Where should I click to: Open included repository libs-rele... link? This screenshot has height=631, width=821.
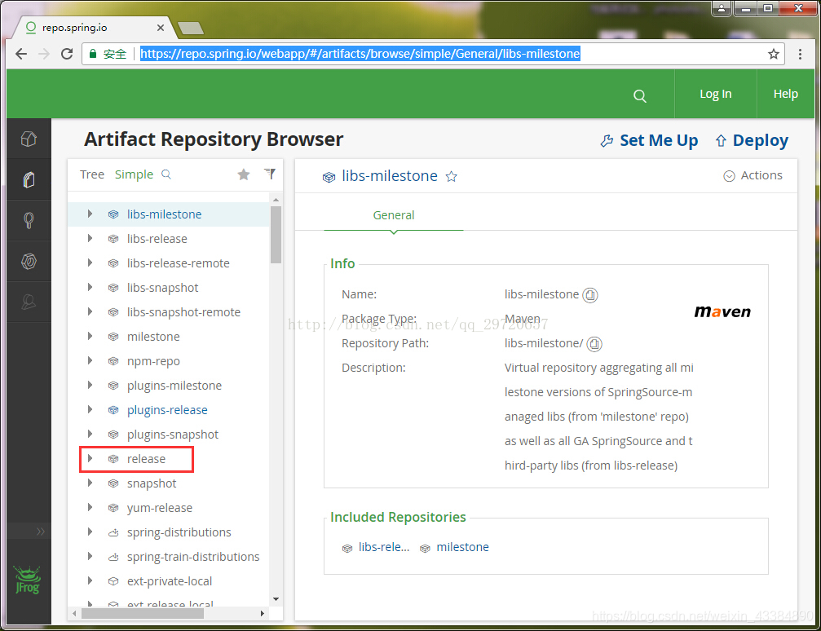pos(384,547)
